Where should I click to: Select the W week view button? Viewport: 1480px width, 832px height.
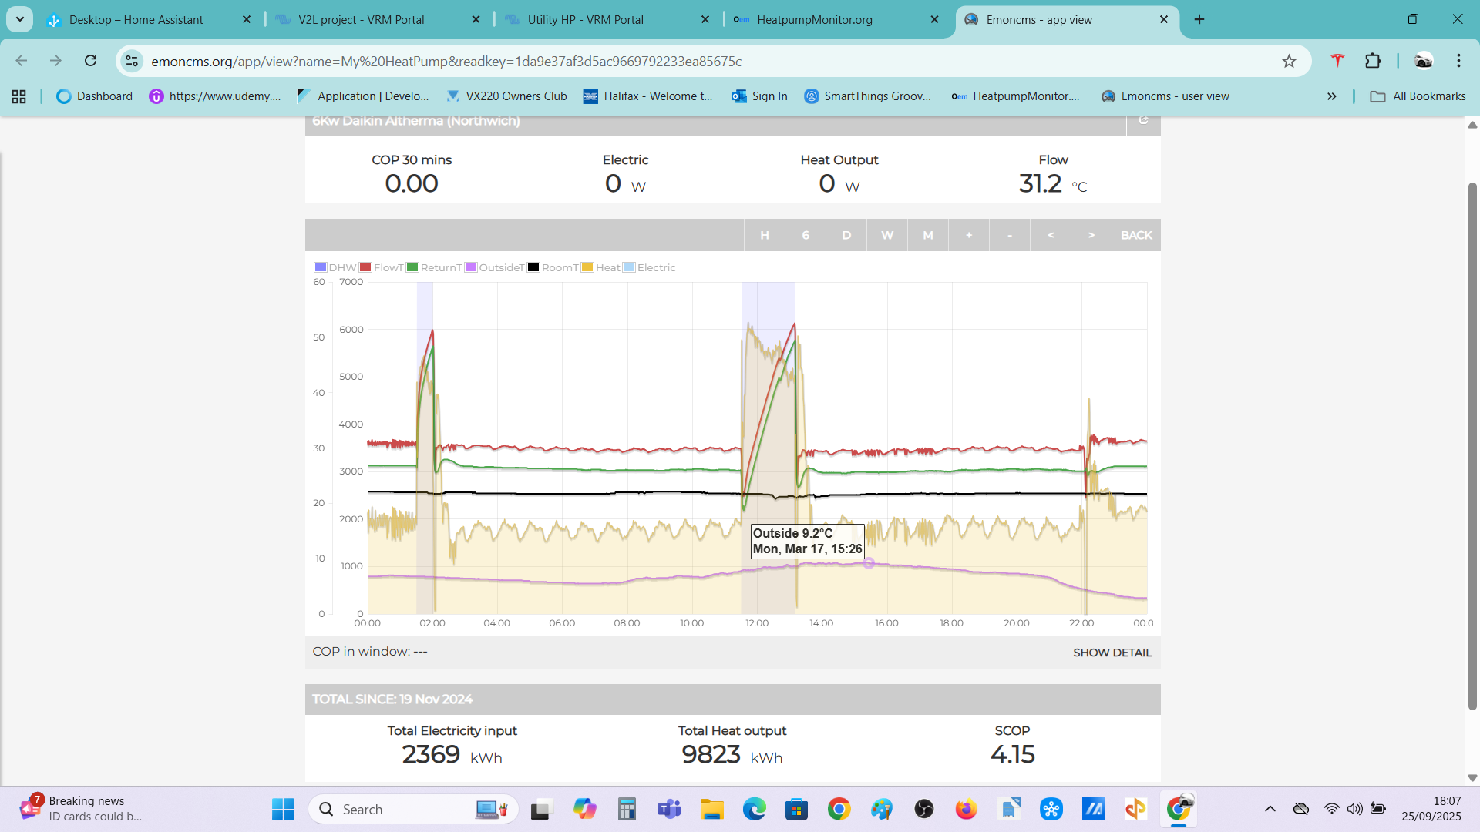tap(886, 235)
